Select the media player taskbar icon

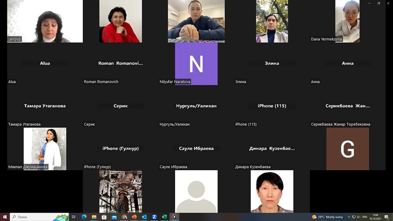pyautogui.click(x=174, y=217)
